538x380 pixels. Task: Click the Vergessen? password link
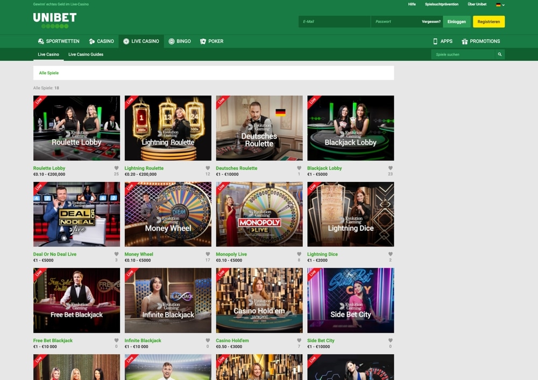431,22
